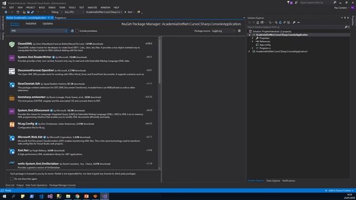The image size is (356, 200).
Task: Open the PROJECT menu
Action: pyautogui.click(x=31, y=7)
